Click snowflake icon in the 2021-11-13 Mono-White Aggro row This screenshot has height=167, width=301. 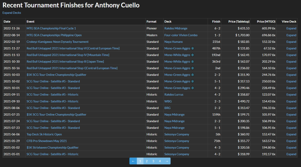[x=193, y=55]
